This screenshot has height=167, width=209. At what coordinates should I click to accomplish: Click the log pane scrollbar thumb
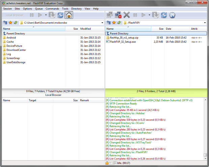coord(205,155)
